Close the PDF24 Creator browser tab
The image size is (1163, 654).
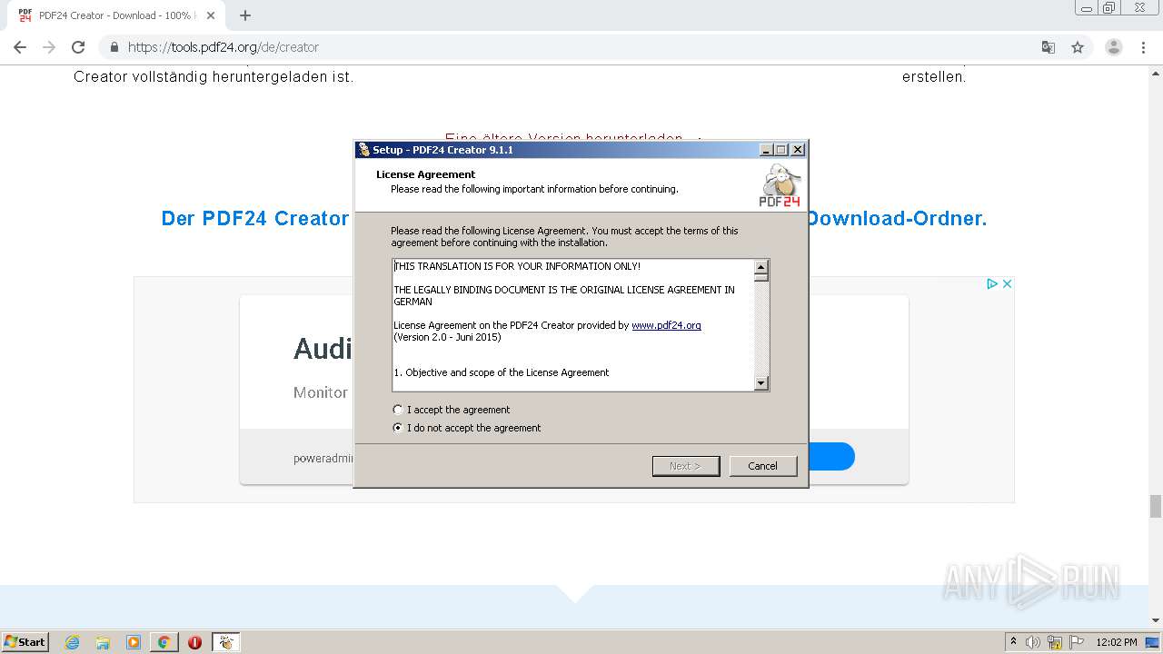coord(211,15)
